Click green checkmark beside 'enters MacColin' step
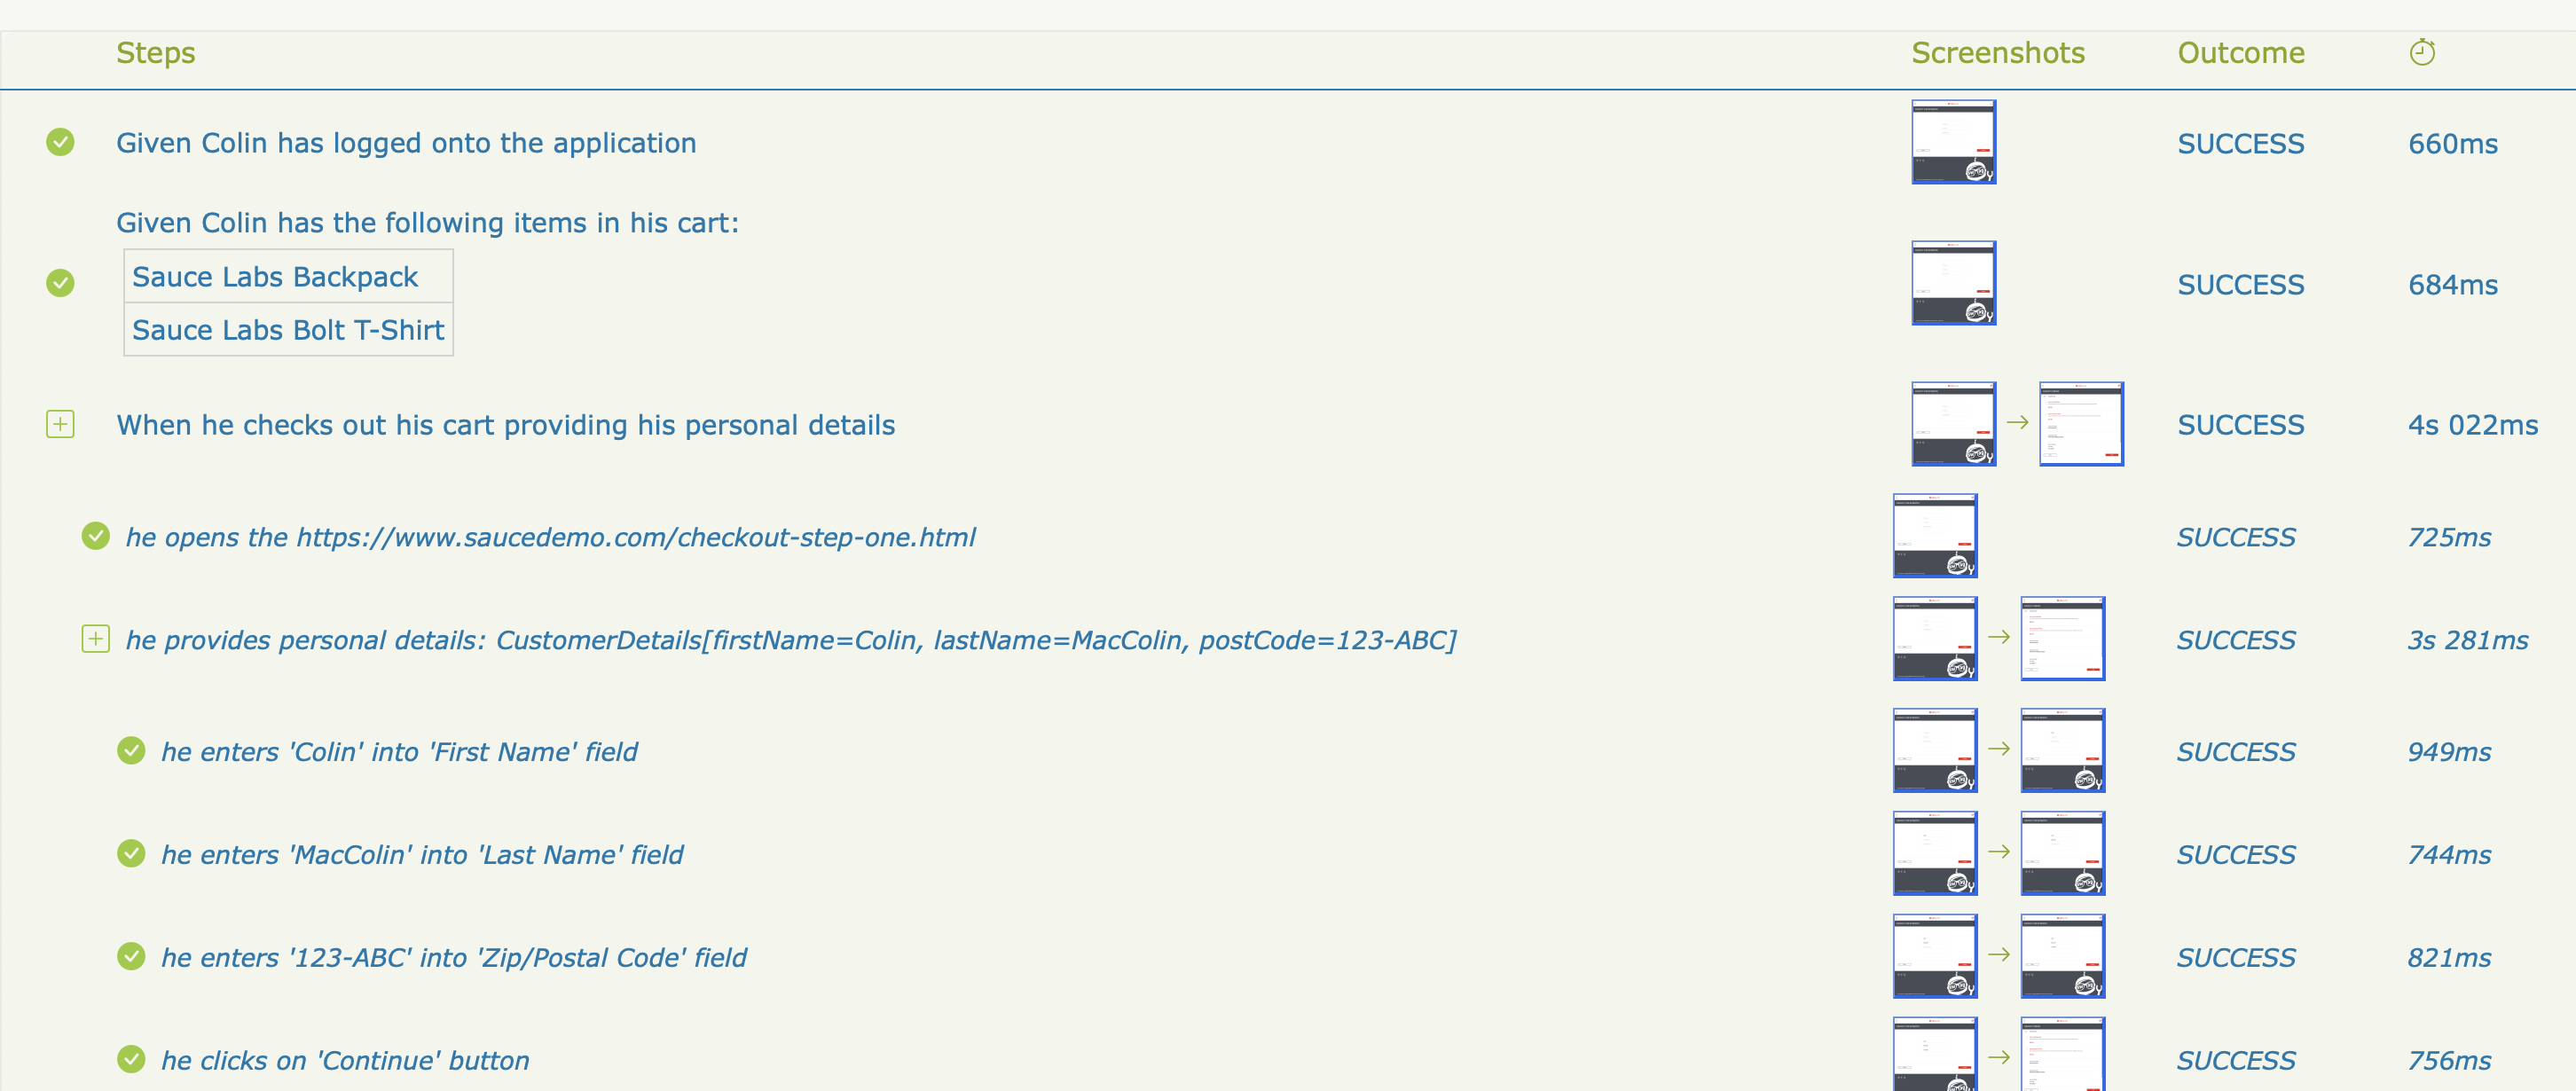The image size is (2576, 1091). 131,853
